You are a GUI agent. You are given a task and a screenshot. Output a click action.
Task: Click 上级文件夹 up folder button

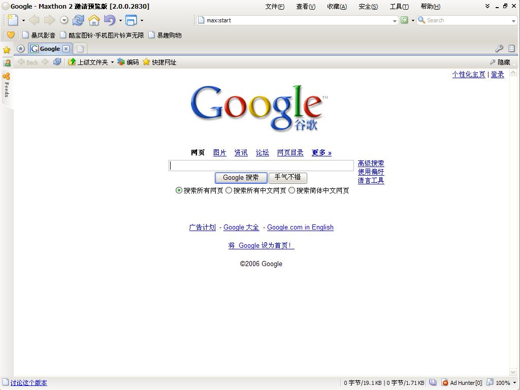coord(88,62)
